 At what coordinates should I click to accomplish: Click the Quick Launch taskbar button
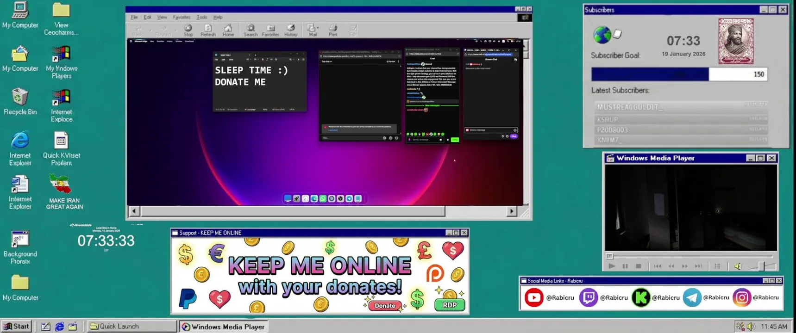point(132,326)
